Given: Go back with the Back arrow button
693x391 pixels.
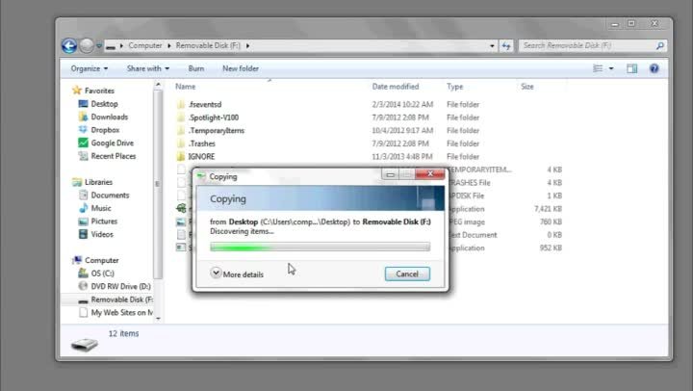Looking at the screenshot, I should coord(69,45).
